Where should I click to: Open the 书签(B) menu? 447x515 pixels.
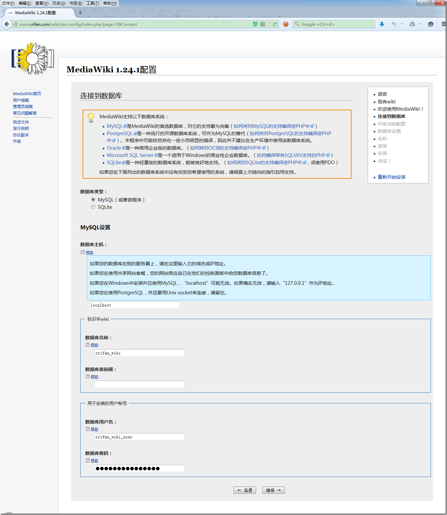pos(76,3)
